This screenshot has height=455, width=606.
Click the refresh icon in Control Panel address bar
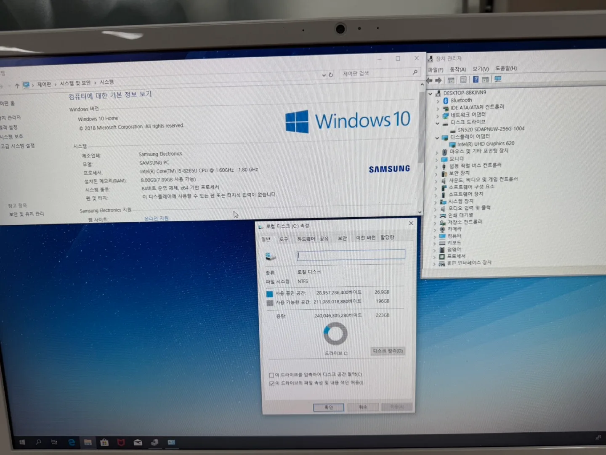pos(331,75)
